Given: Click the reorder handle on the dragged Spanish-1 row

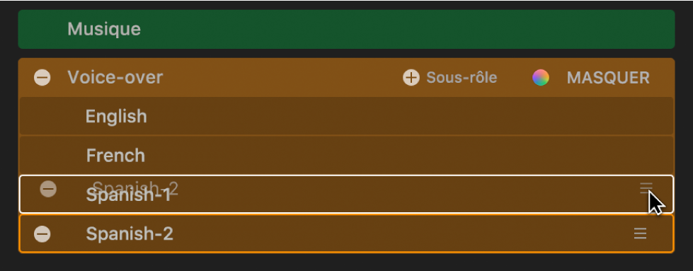Looking at the screenshot, I should click(x=646, y=188).
